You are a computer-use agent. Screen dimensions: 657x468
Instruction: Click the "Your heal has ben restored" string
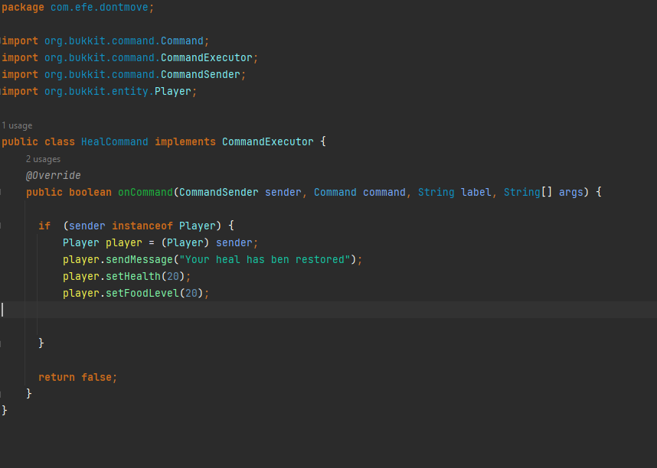tap(264, 259)
